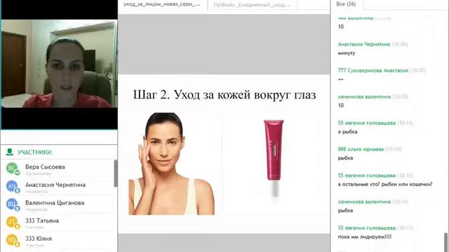The image size is (449, 252).
Task: Click the woman's face image on slide
Action: pos(171,164)
